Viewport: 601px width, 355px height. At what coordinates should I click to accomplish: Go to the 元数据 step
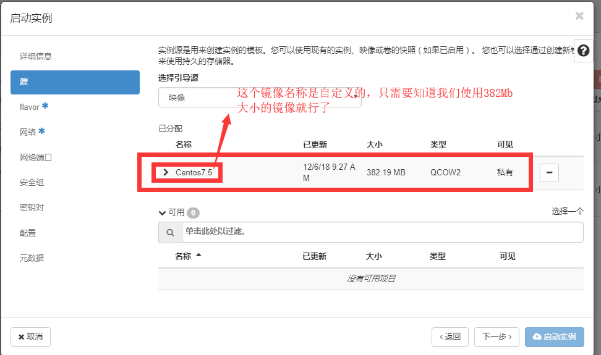coord(32,258)
